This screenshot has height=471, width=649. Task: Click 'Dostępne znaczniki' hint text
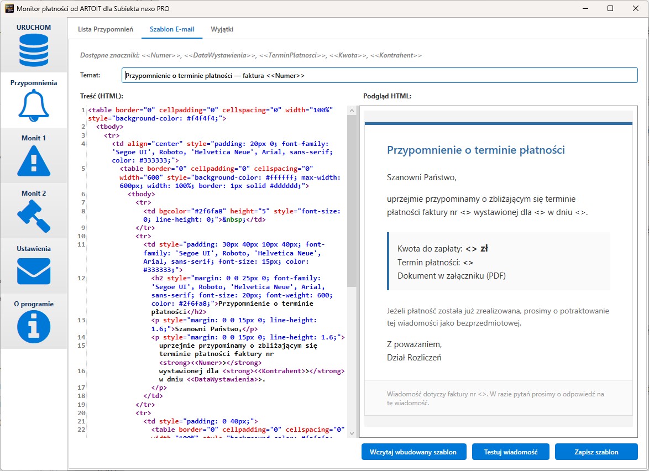click(251, 55)
